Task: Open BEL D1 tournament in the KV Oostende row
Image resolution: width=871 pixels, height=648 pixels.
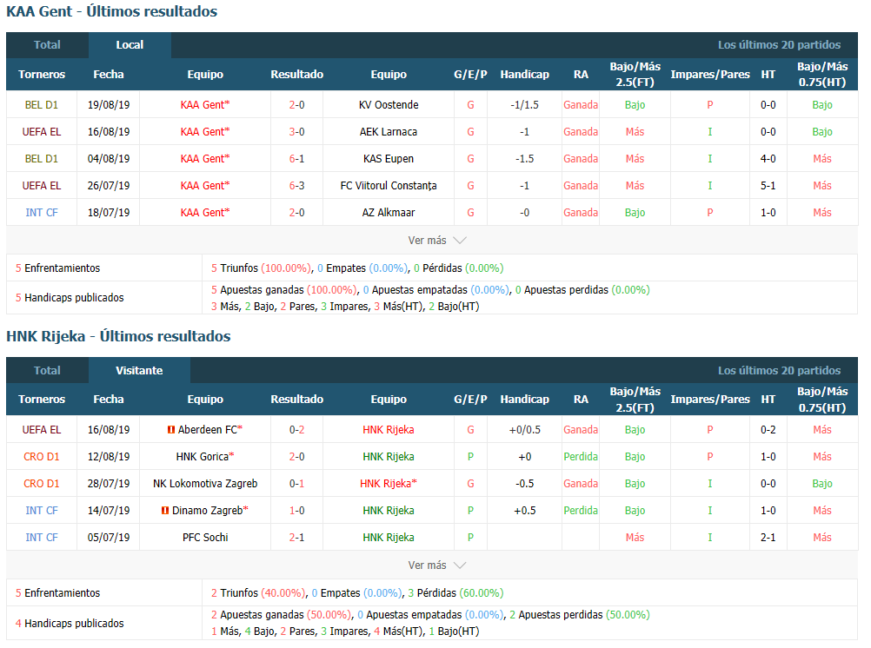Action: pos(42,105)
